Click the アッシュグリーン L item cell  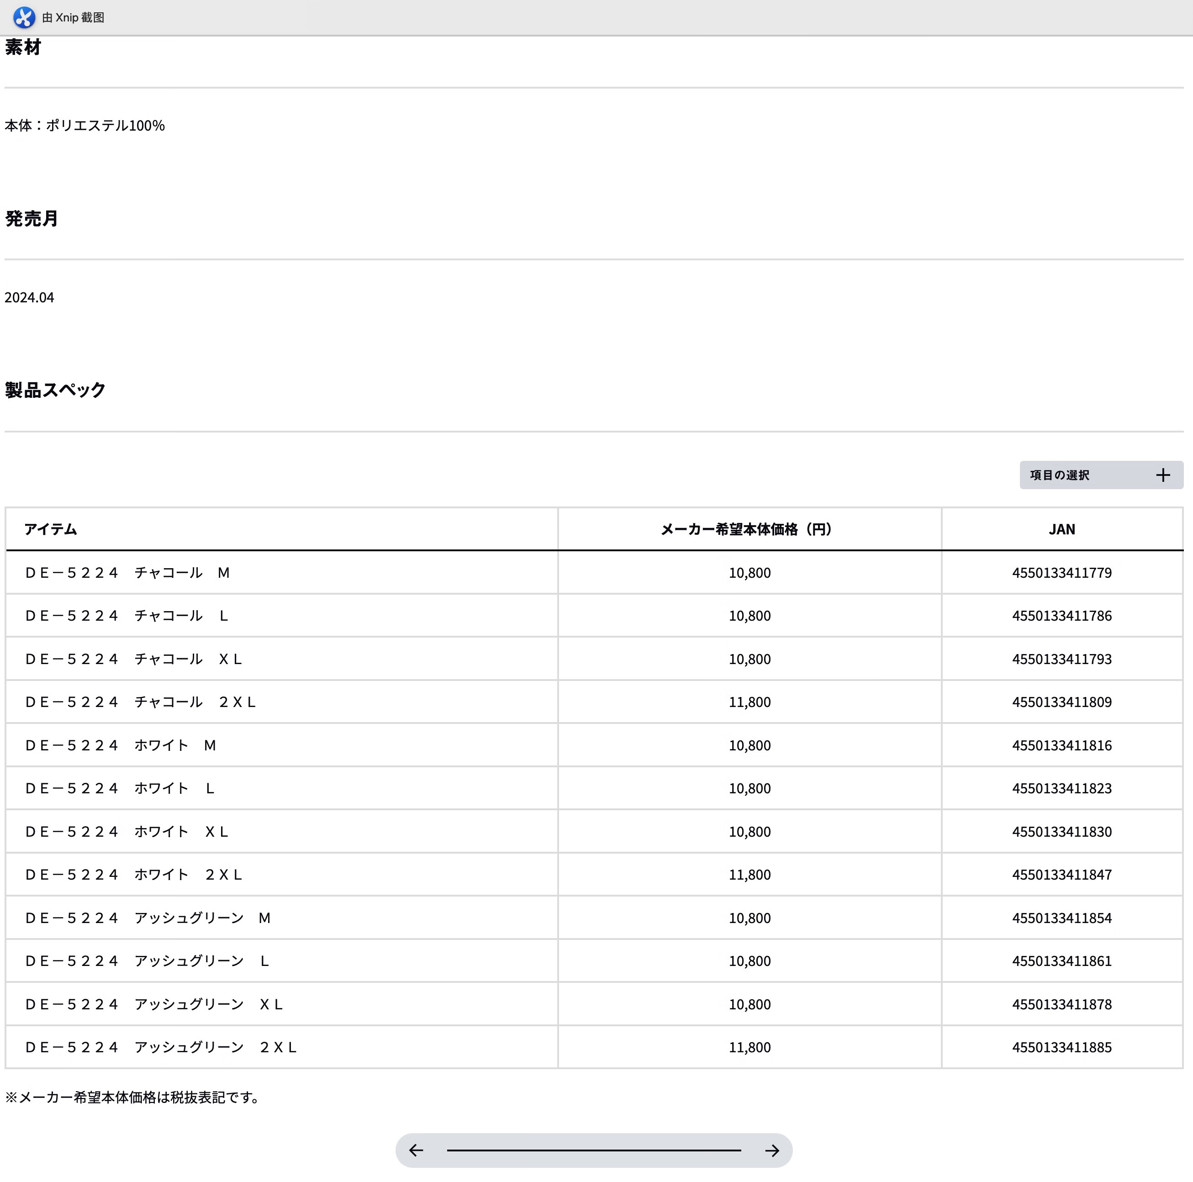(147, 961)
